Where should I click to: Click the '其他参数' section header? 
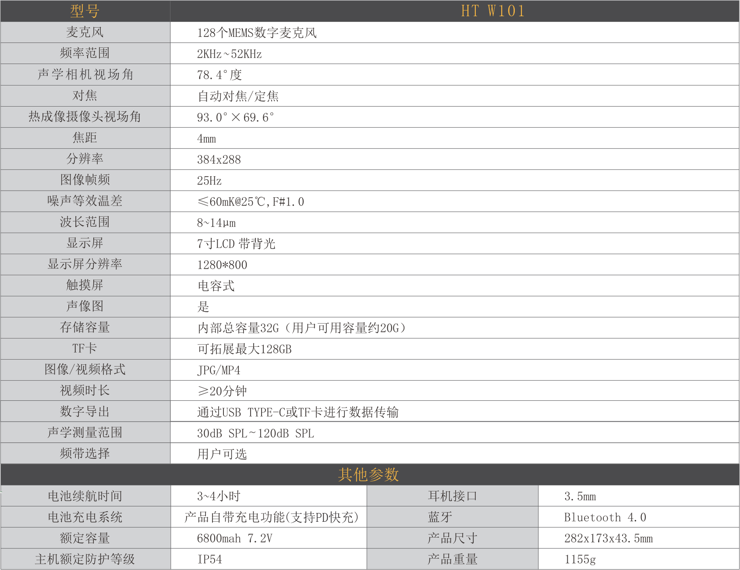pos(369,474)
